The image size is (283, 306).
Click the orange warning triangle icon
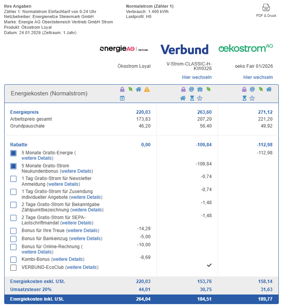click(147, 90)
